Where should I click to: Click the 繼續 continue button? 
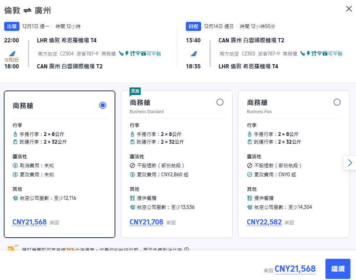pos(338,269)
